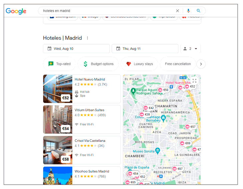This screenshot has height=189, width=243.
Task: Click the transit station icon near Recoletos
Action: click(161, 176)
